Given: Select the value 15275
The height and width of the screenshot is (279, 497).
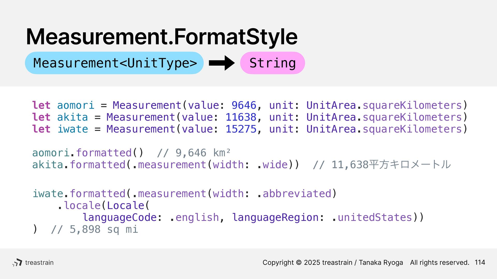Looking at the screenshot, I should point(241,129).
